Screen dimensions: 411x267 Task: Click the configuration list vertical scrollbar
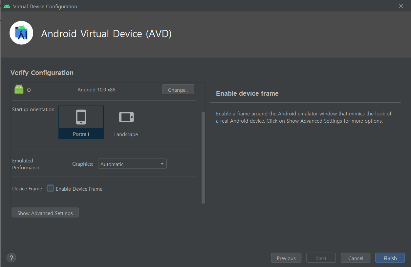pos(203,158)
